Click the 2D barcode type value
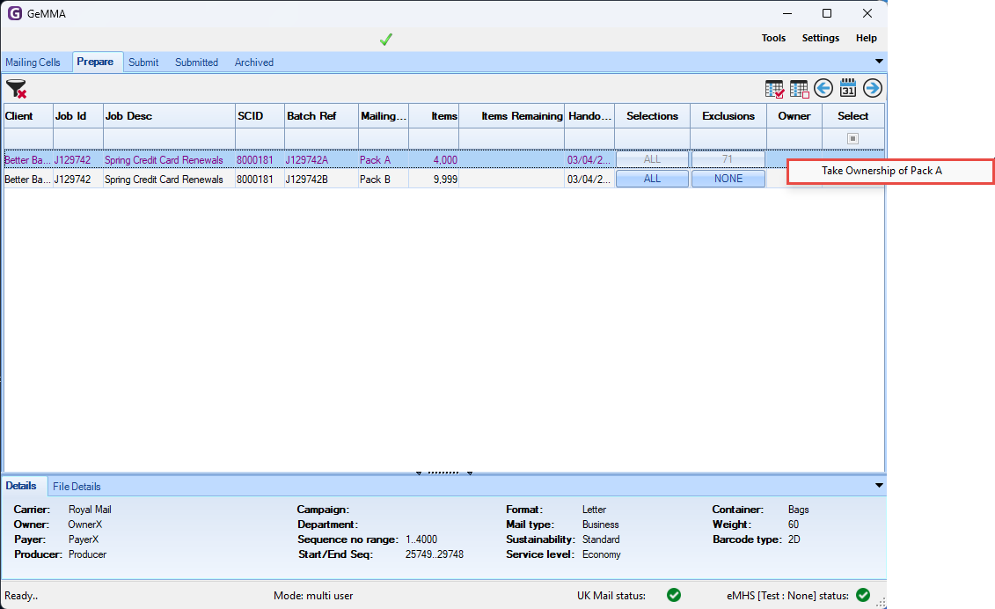The height and width of the screenshot is (609, 995). tap(794, 539)
